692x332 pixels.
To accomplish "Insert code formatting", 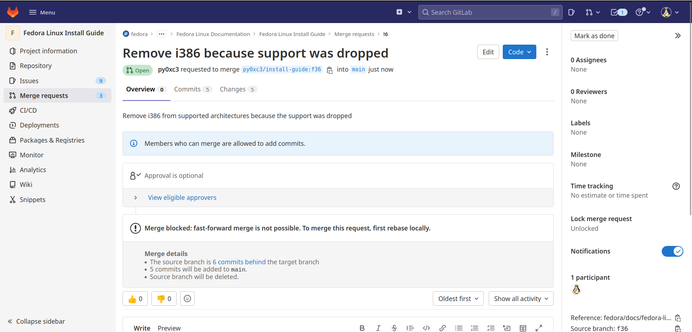I will (x=426, y=328).
